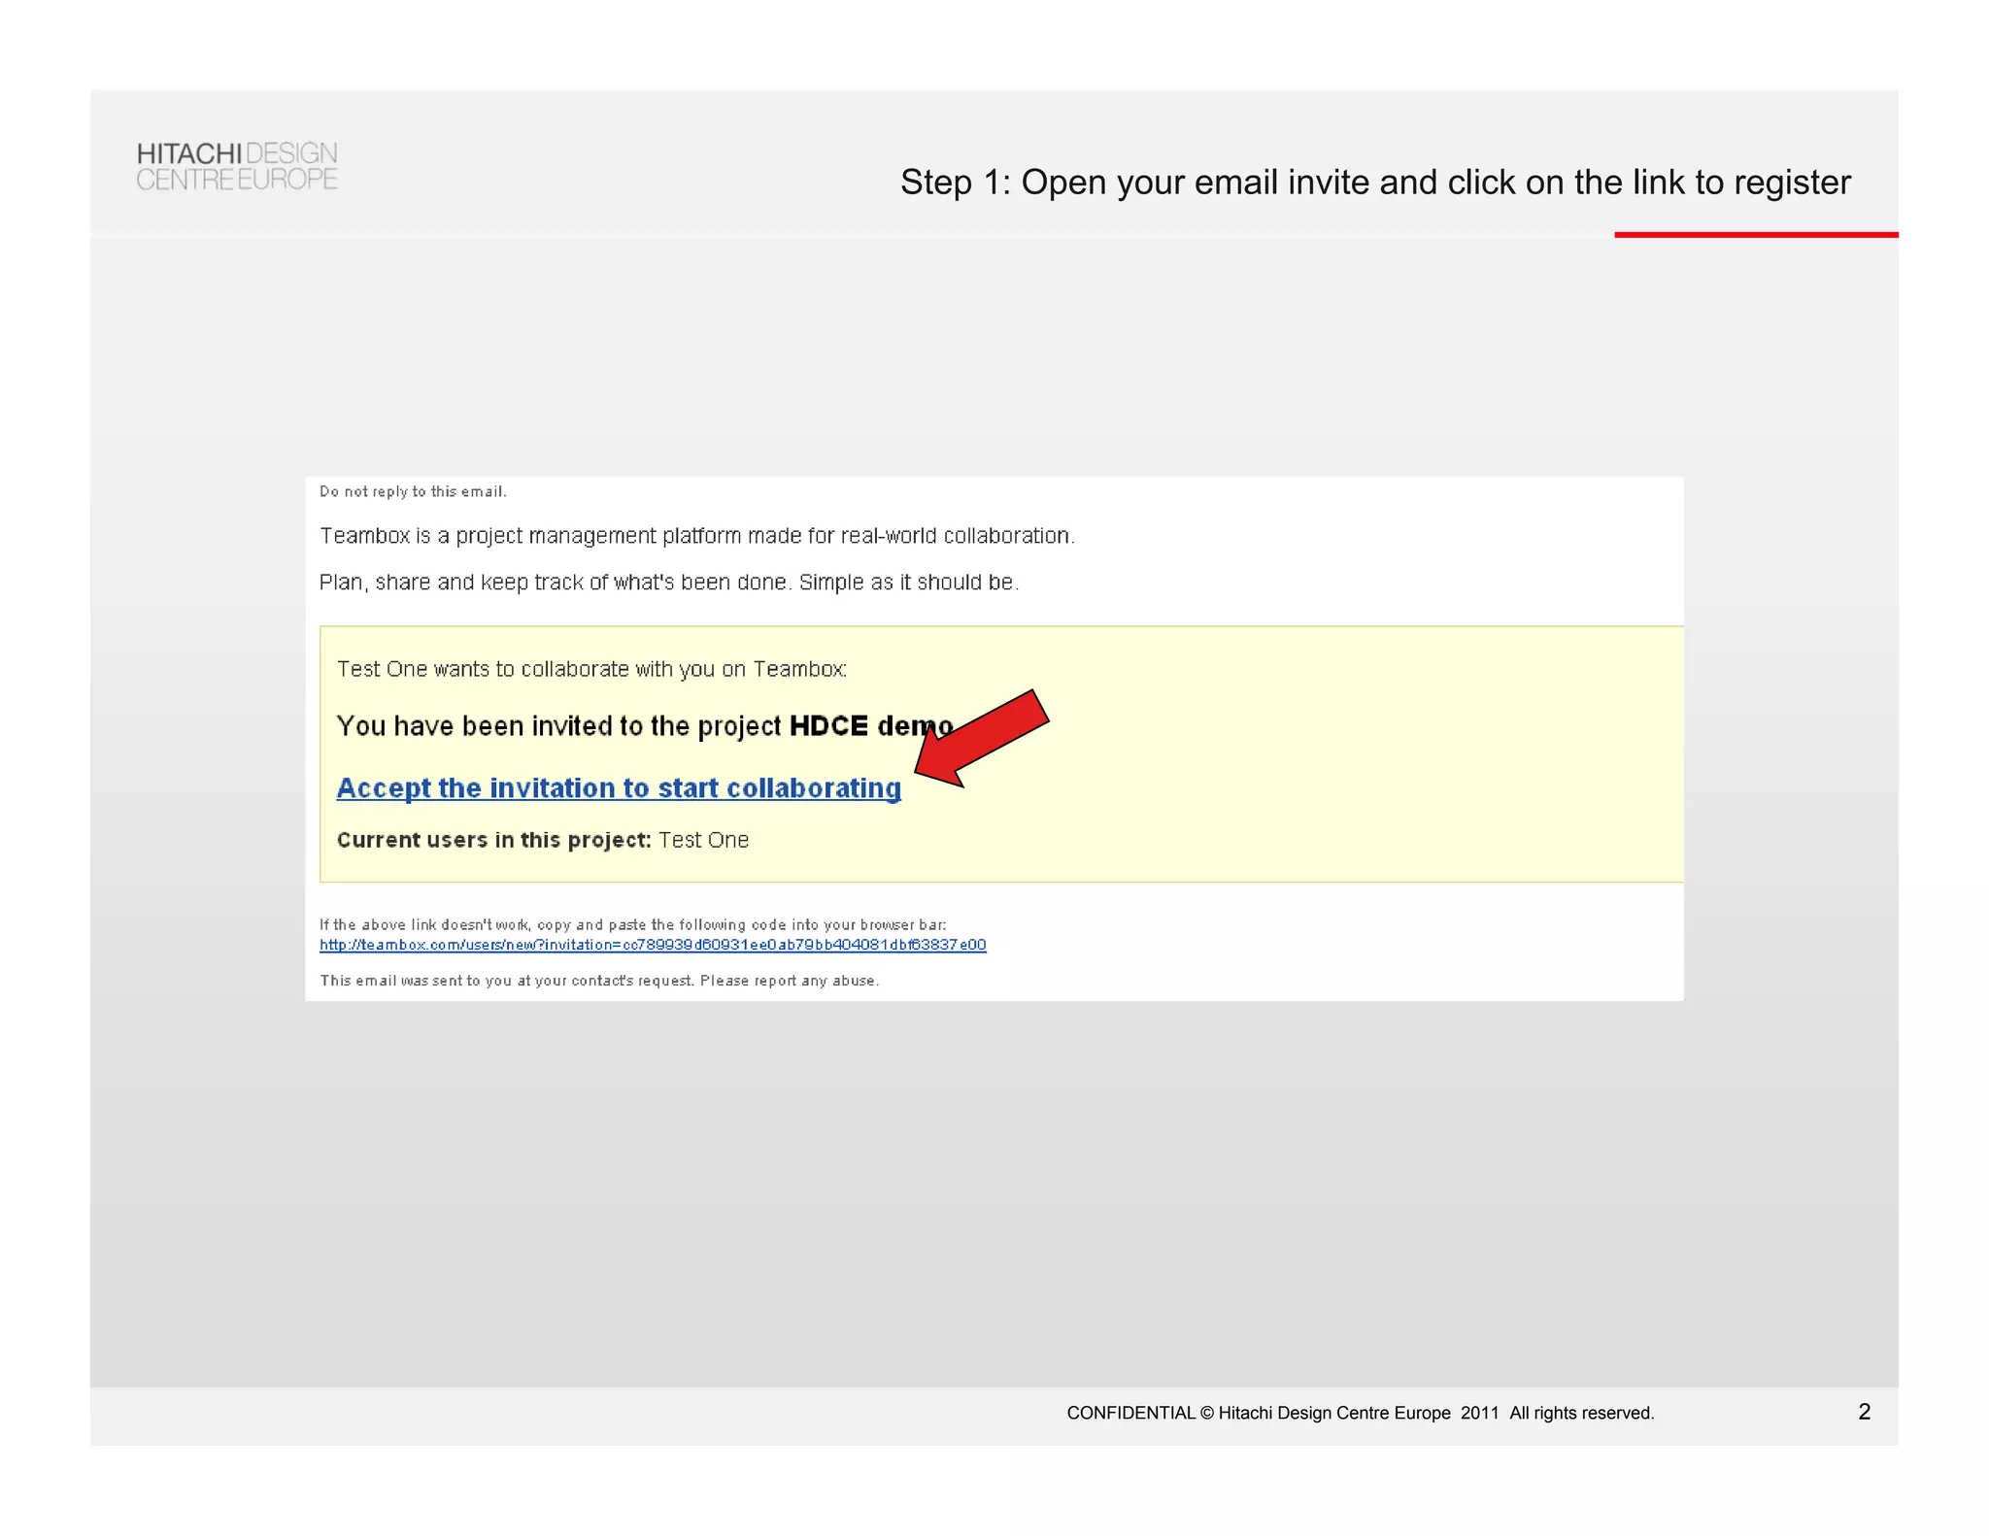Click empty area of yellow invitation box

[x=1360, y=757]
